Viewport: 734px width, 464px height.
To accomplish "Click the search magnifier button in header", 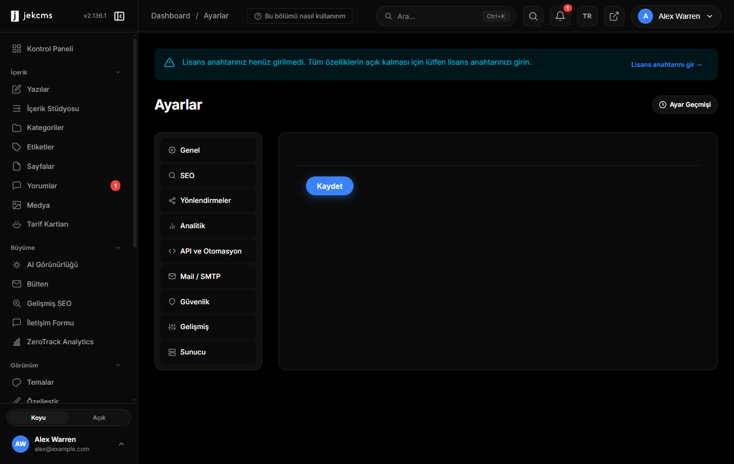I will pos(533,16).
